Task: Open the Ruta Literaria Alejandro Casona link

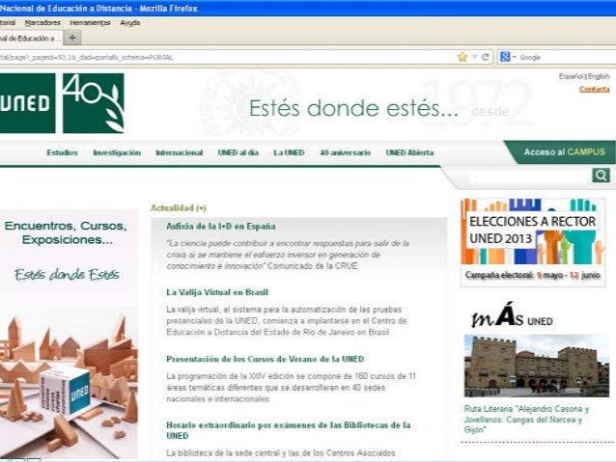Action: pos(527,420)
